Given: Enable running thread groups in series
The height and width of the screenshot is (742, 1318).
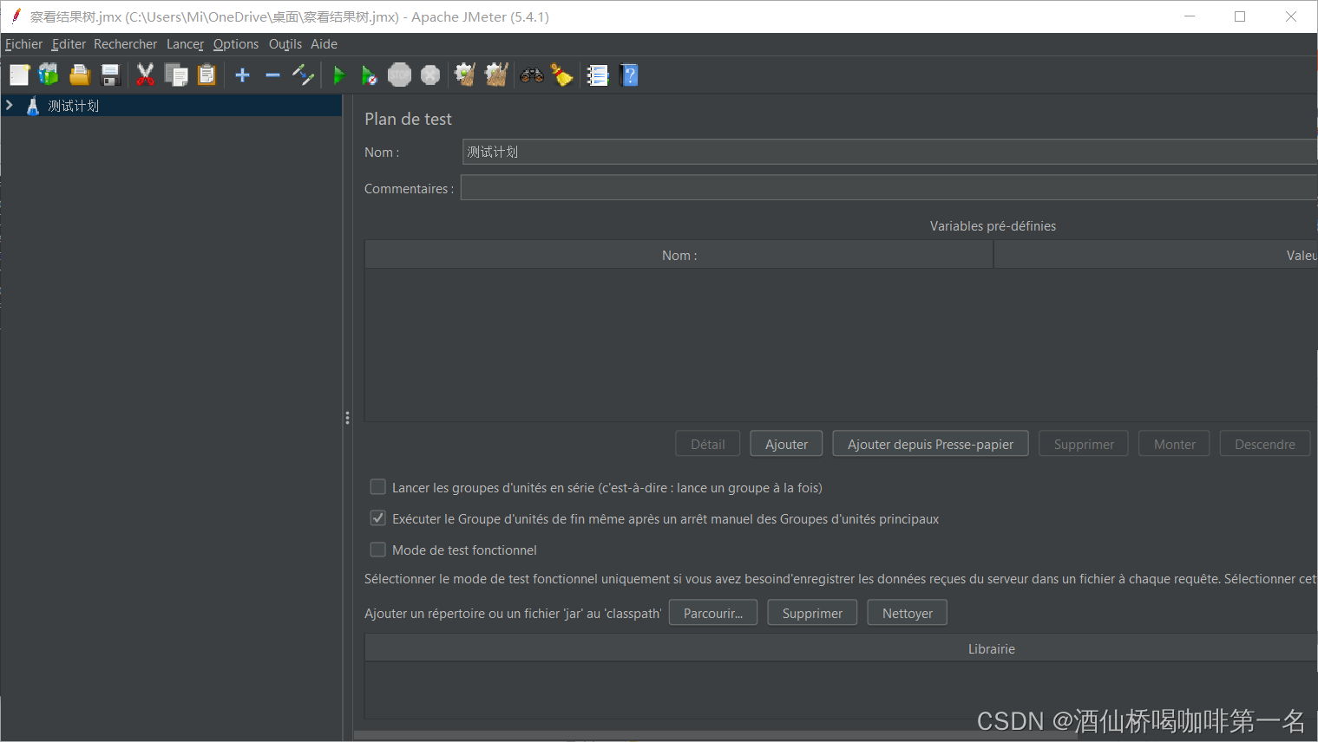Looking at the screenshot, I should click(378, 487).
